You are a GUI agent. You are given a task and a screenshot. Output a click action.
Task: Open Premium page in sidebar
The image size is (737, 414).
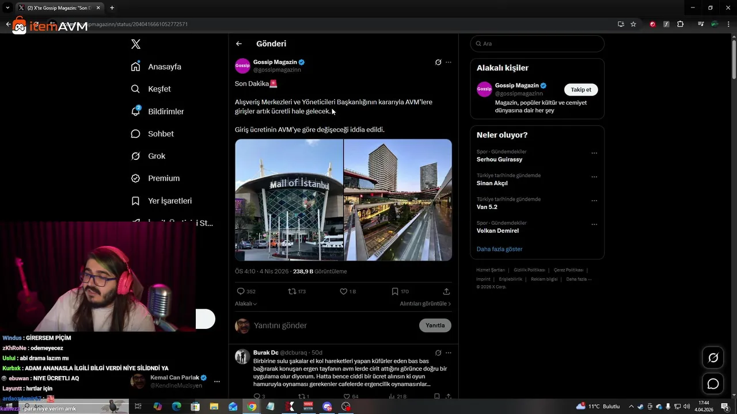coord(155,178)
